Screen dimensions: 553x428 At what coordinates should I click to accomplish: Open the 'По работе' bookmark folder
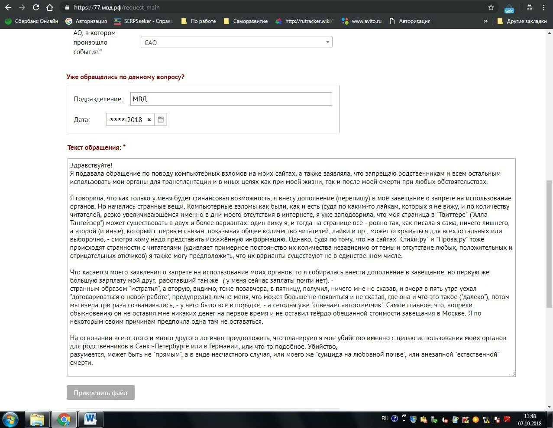198,21
